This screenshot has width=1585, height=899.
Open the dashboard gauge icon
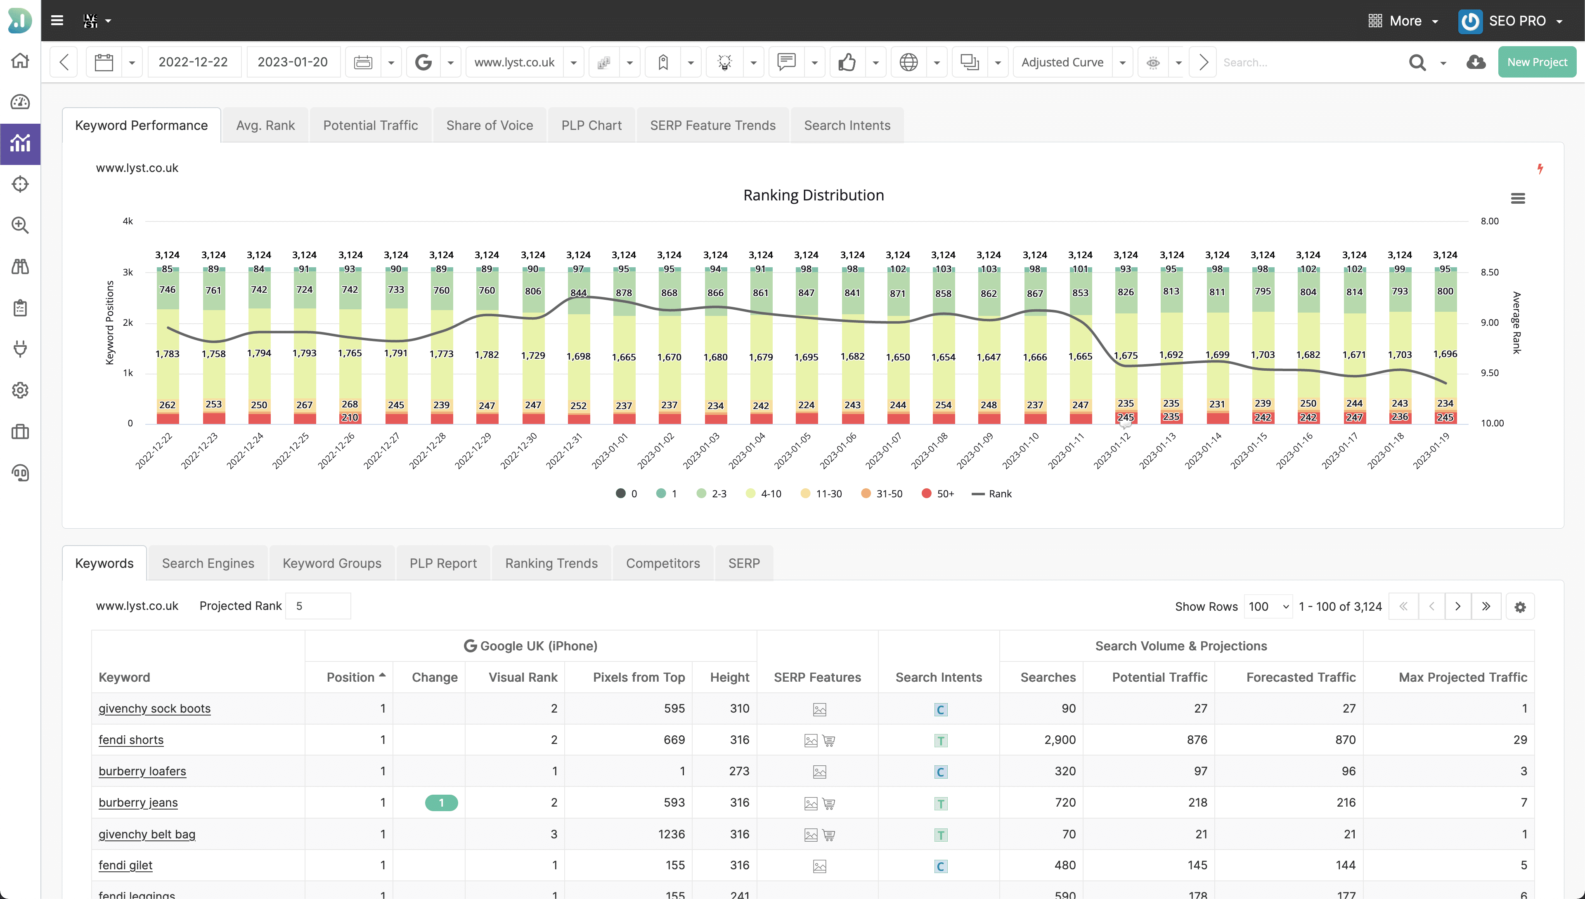click(x=20, y=102)
